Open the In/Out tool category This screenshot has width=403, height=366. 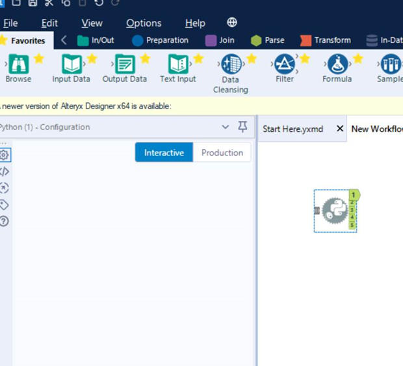(96, 40)
